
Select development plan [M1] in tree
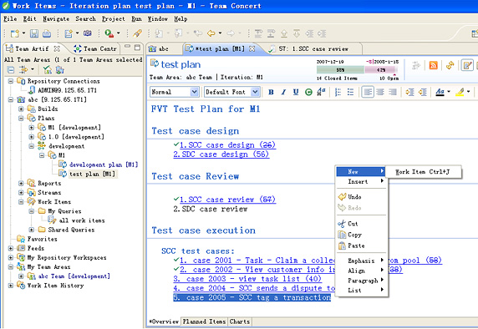click(104, 164)
